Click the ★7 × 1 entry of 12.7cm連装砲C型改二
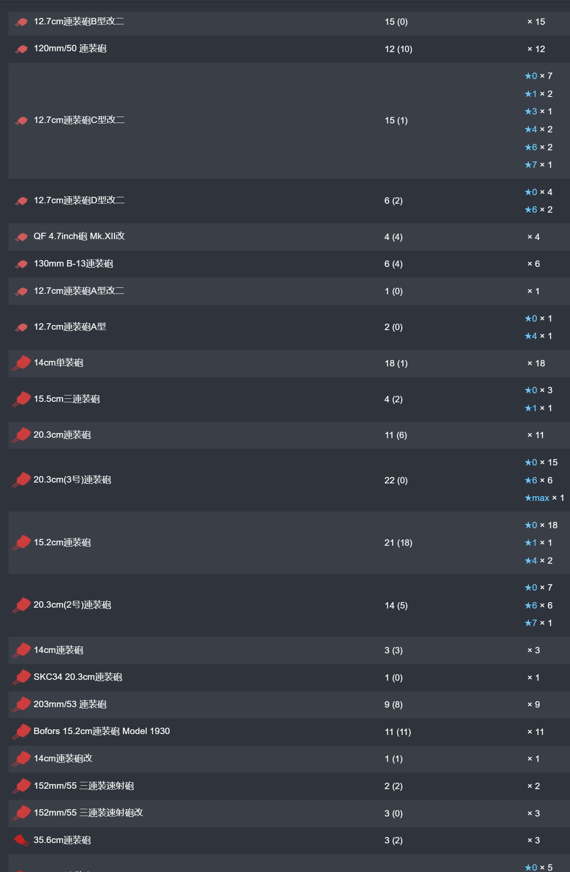 (538, 164)
